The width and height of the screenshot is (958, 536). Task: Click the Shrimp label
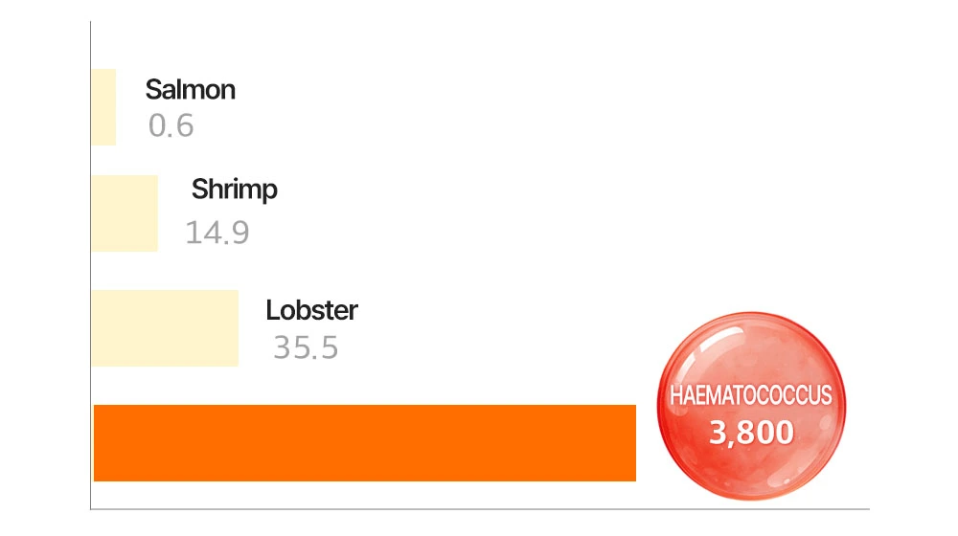click(235, 190)
